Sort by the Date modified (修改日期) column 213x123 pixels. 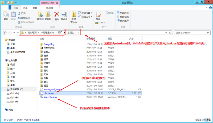[96, 39]
